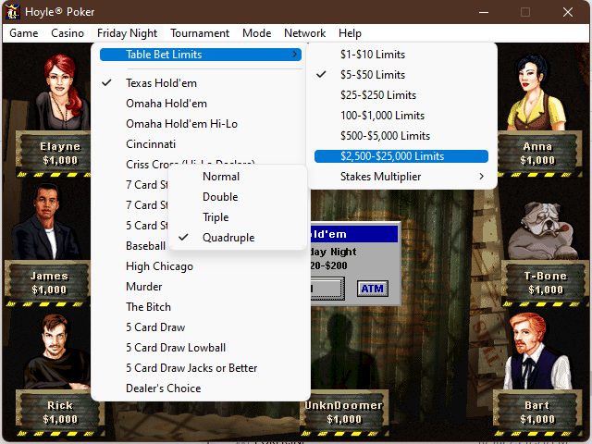Select Dealer's Choice
Viewport: 592px width, 444px height.
coord(201,388)
